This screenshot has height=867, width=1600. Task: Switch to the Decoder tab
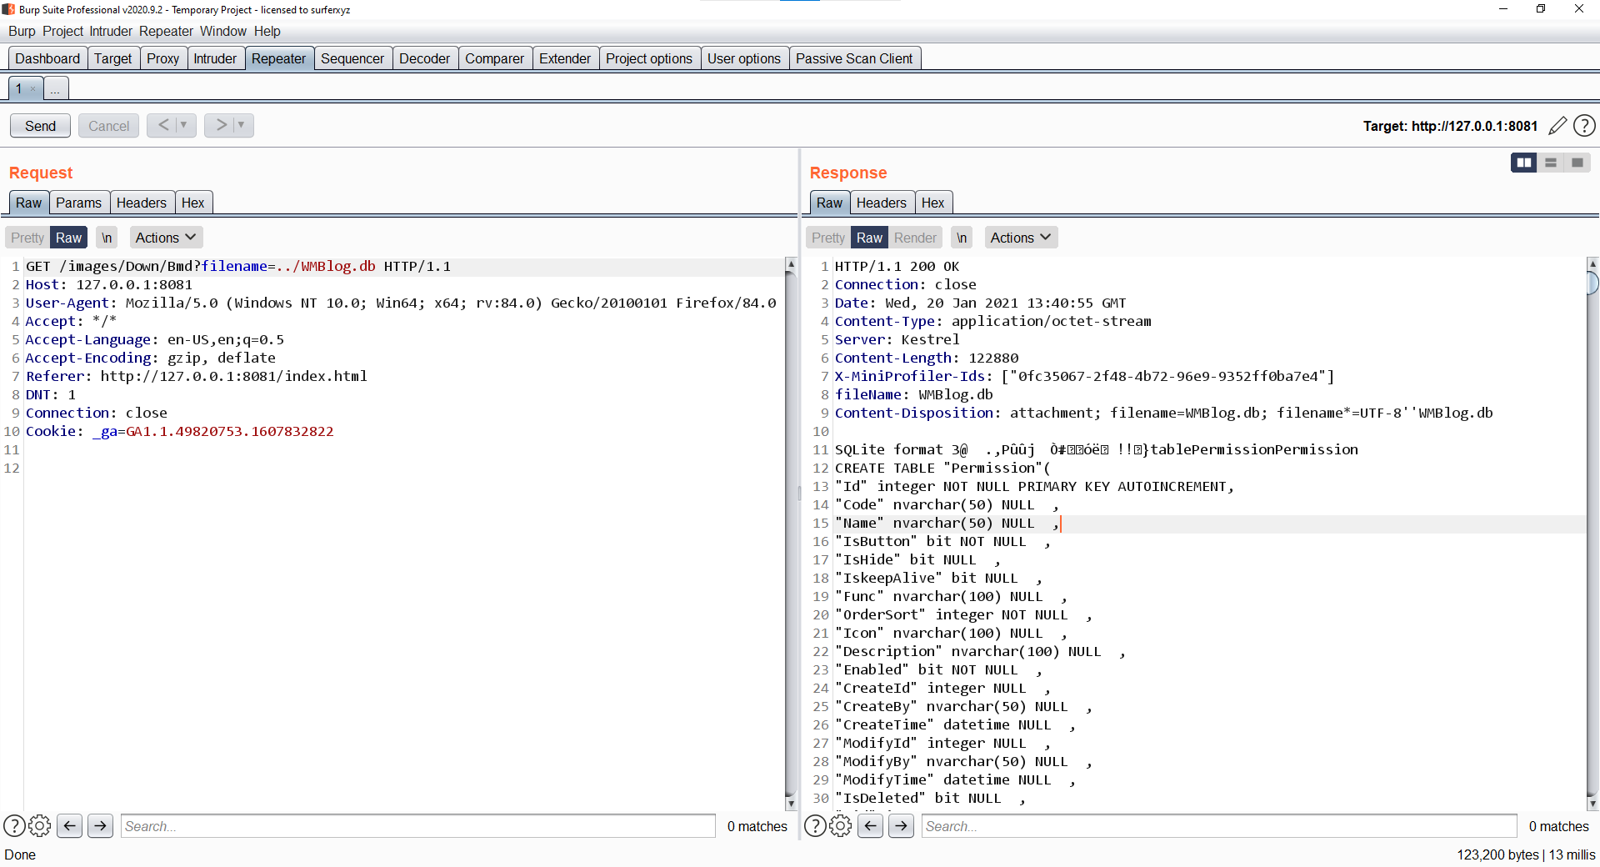[x=424, y=58]
